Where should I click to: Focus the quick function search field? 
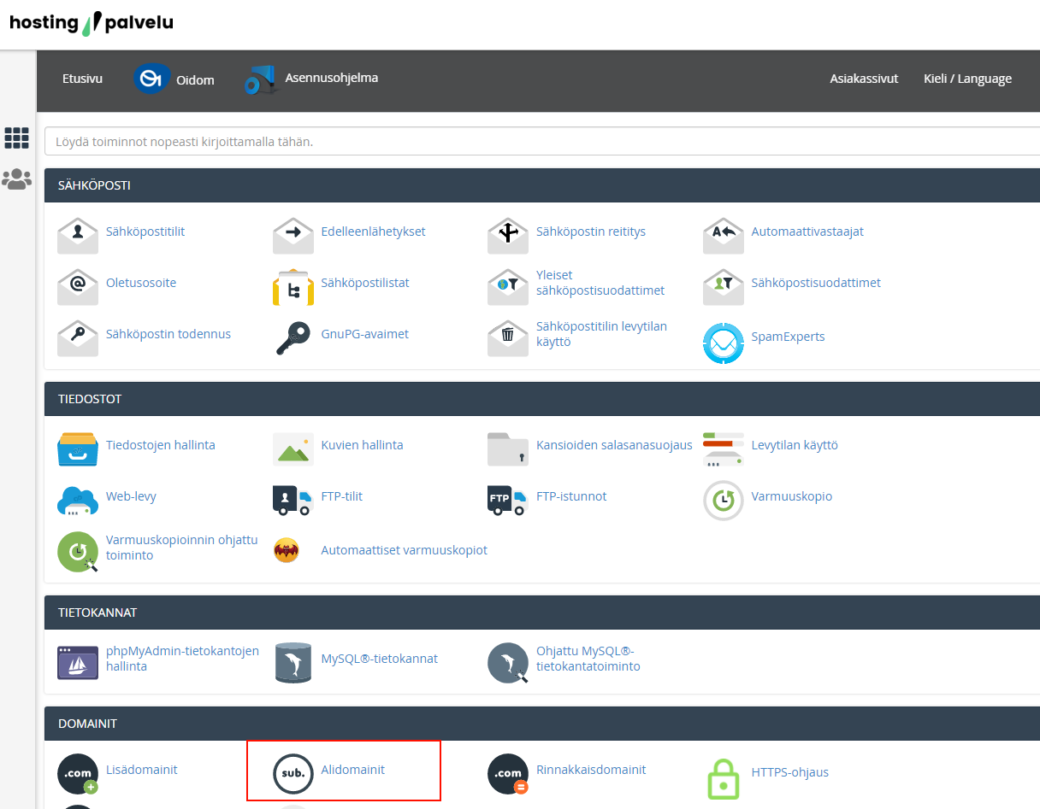(x=539, y=142)
